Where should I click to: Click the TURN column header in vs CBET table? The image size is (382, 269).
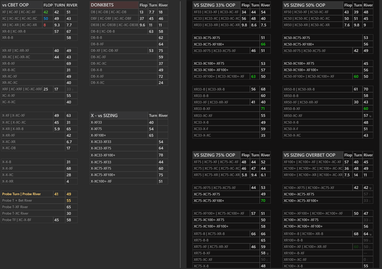point(59,5)
